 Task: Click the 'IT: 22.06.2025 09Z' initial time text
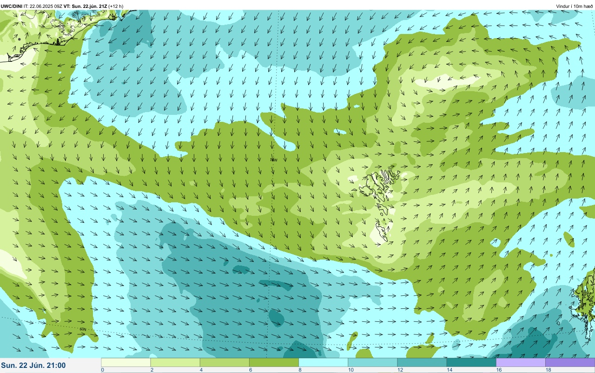click(x=43, y=6)
